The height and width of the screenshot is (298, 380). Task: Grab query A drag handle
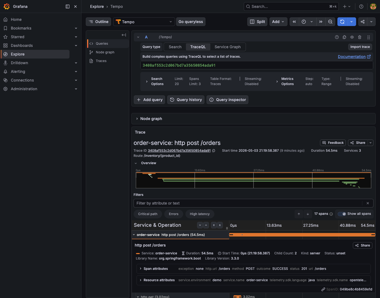pos(369,37)
